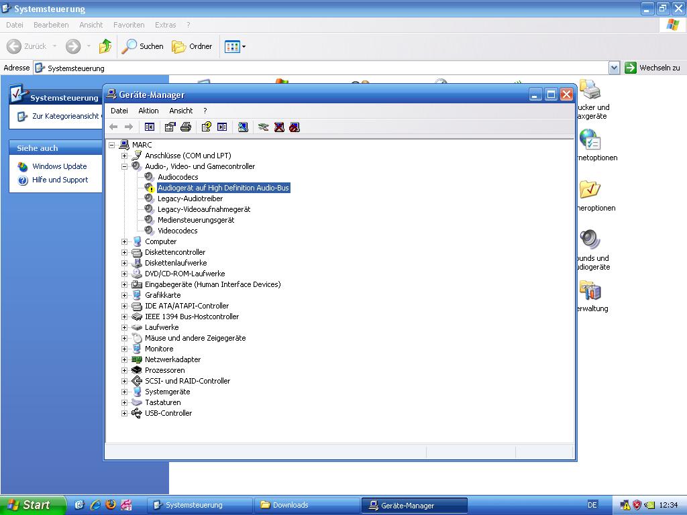Viewport: 687px width, 515px height.
Task: Open Favoriten menu in Systemsteuerung window
Action: 129,25
